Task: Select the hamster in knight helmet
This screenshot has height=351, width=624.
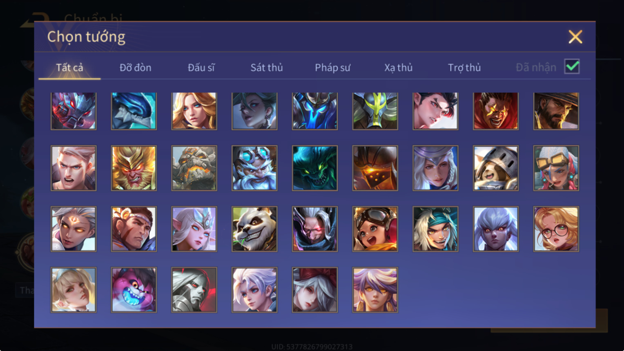Action: [x=496, y=168]
